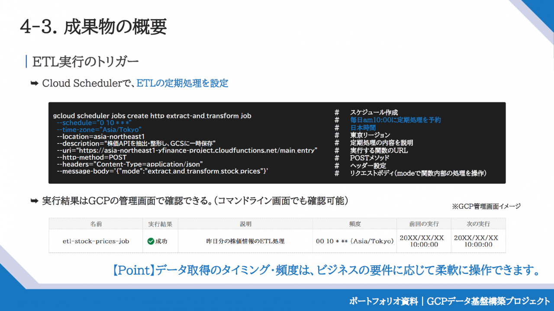Click the comment '東京リージョン'
This screenshot has height=311, width=554.
[370, 135]
